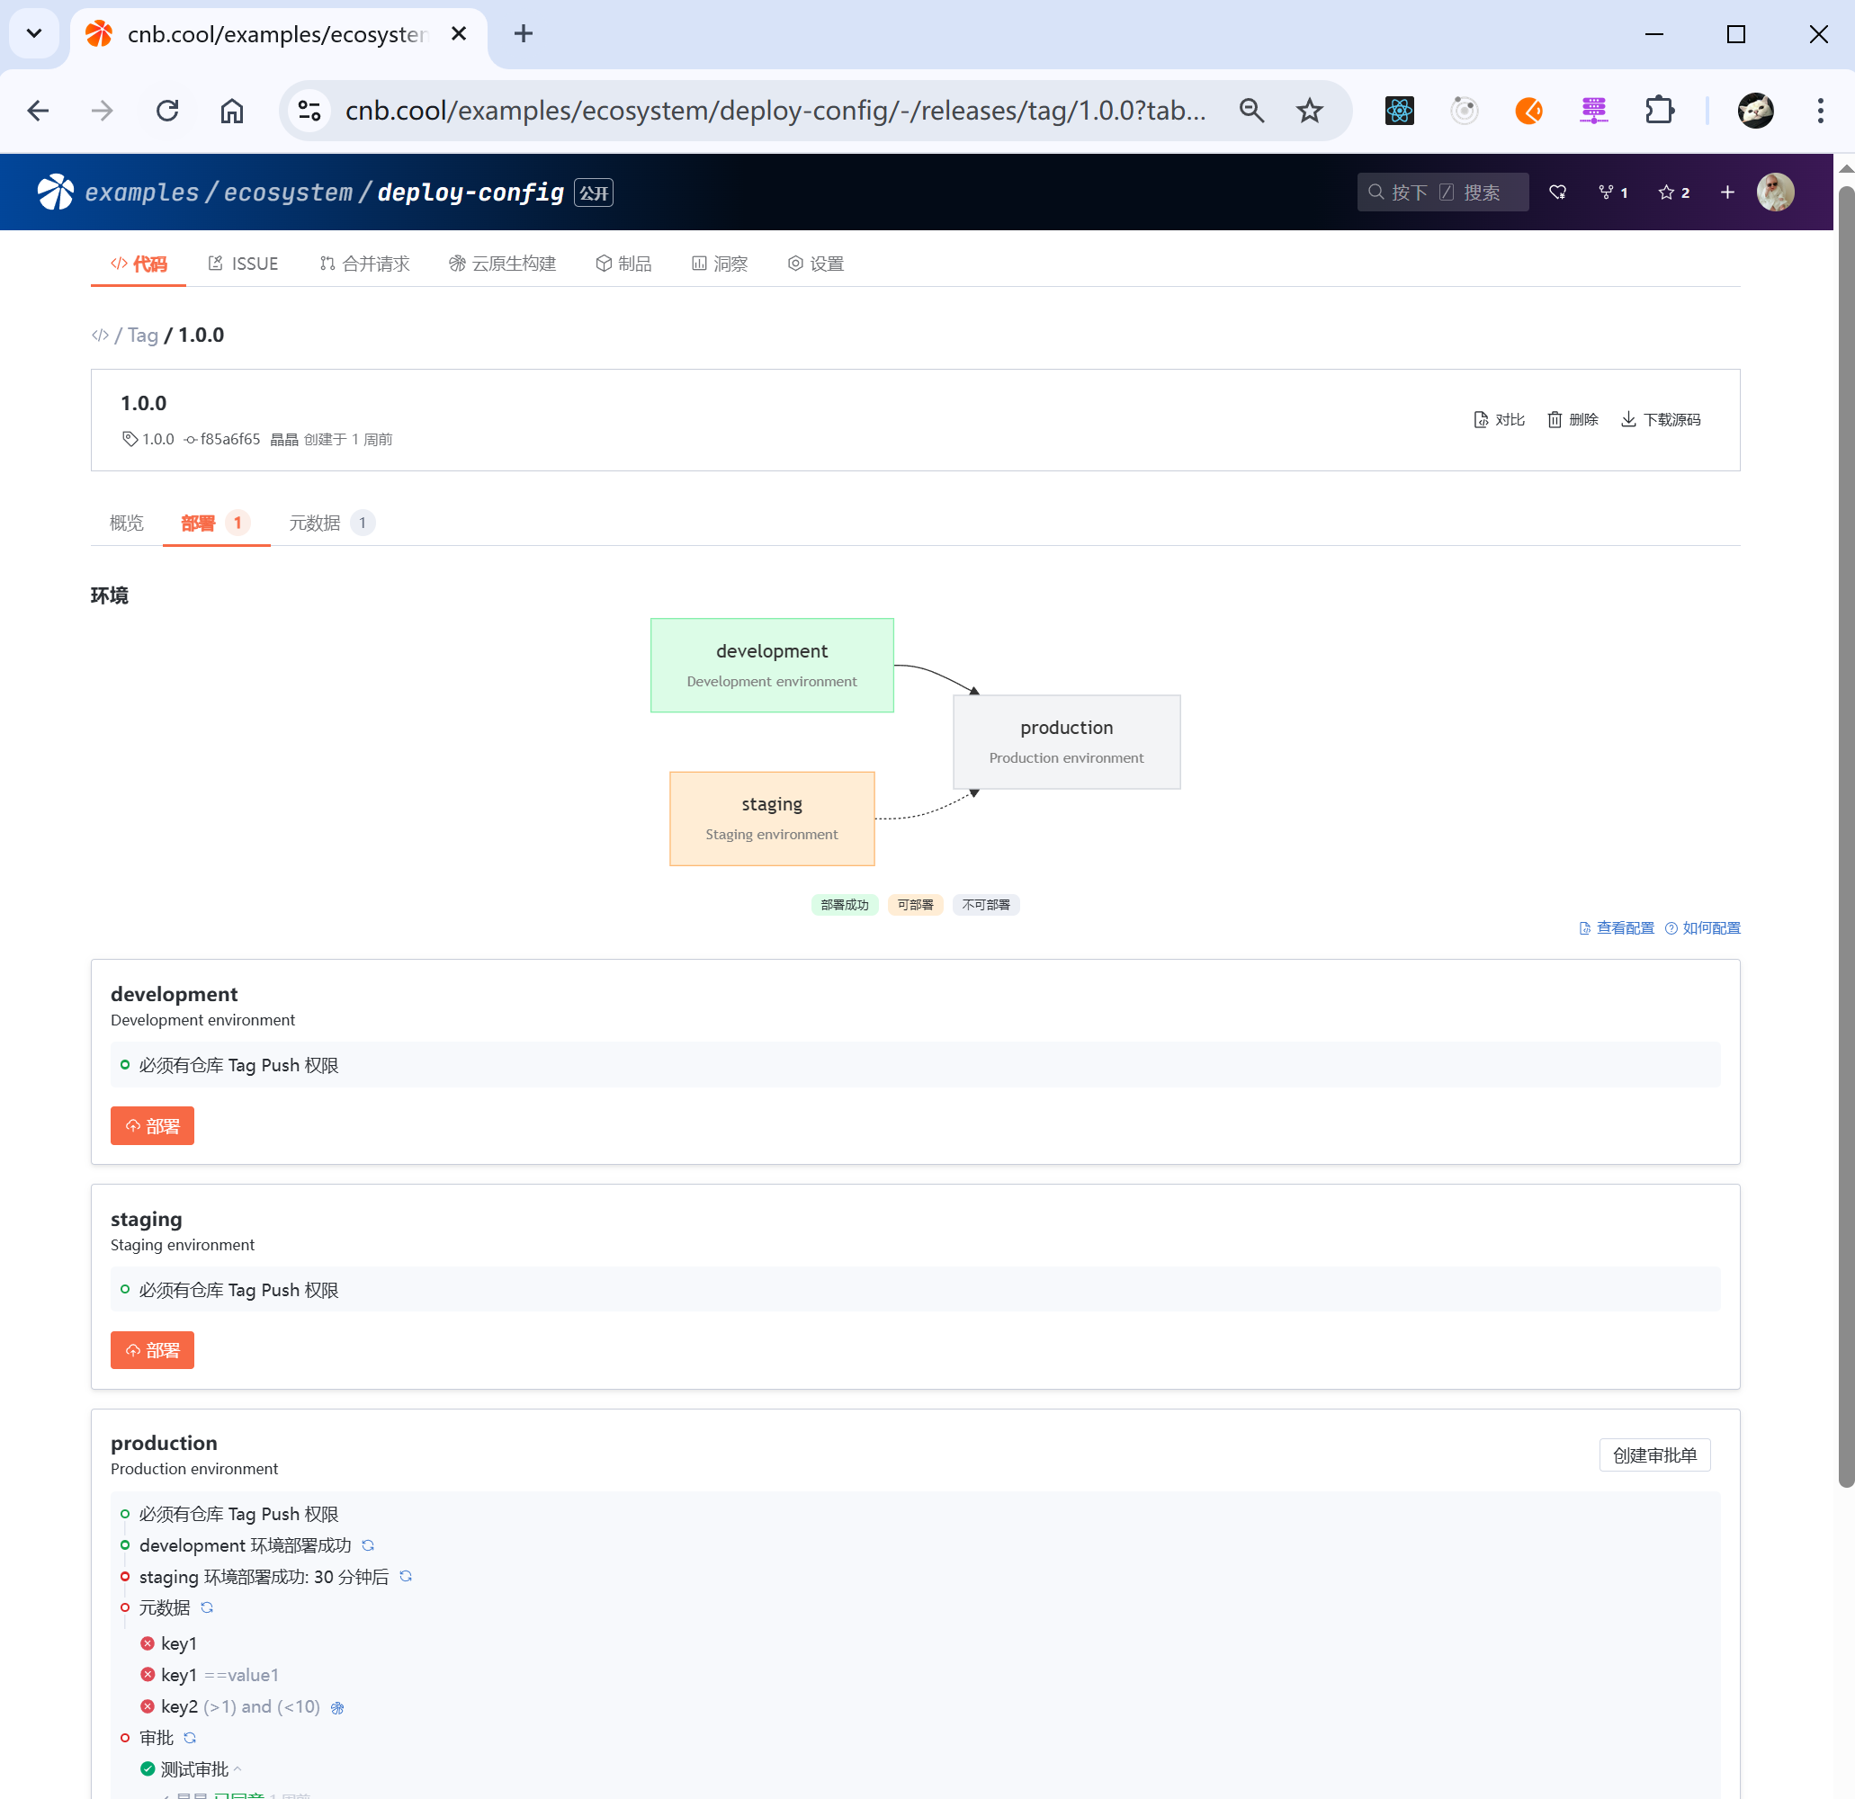Click the Chrome profile avatar

[x=1756, y=111]
